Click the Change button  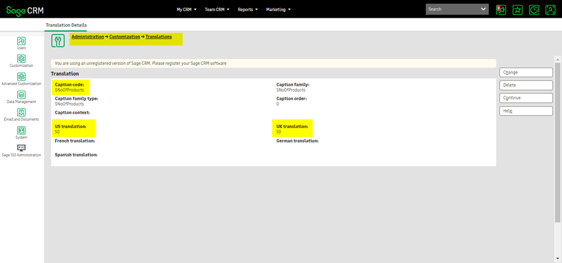pos(526,72)
